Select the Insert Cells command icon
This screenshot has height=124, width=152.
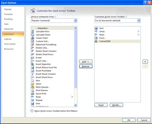click(x=33, y=61)
